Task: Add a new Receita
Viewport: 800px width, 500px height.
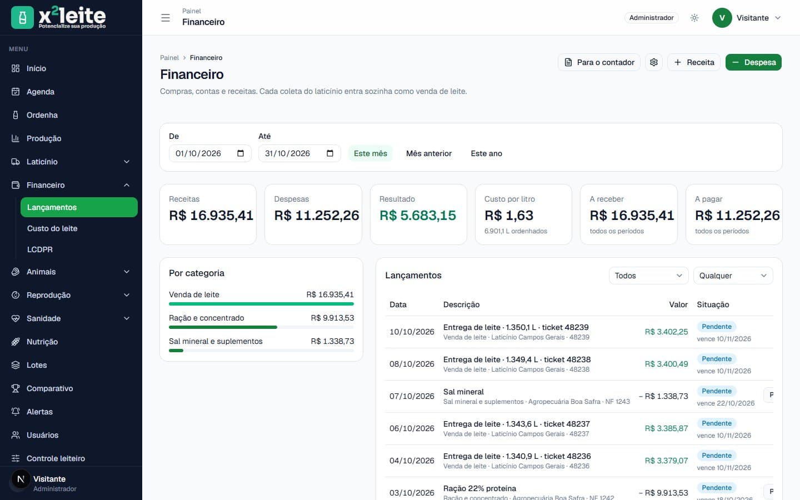Action: pos(694,62)
